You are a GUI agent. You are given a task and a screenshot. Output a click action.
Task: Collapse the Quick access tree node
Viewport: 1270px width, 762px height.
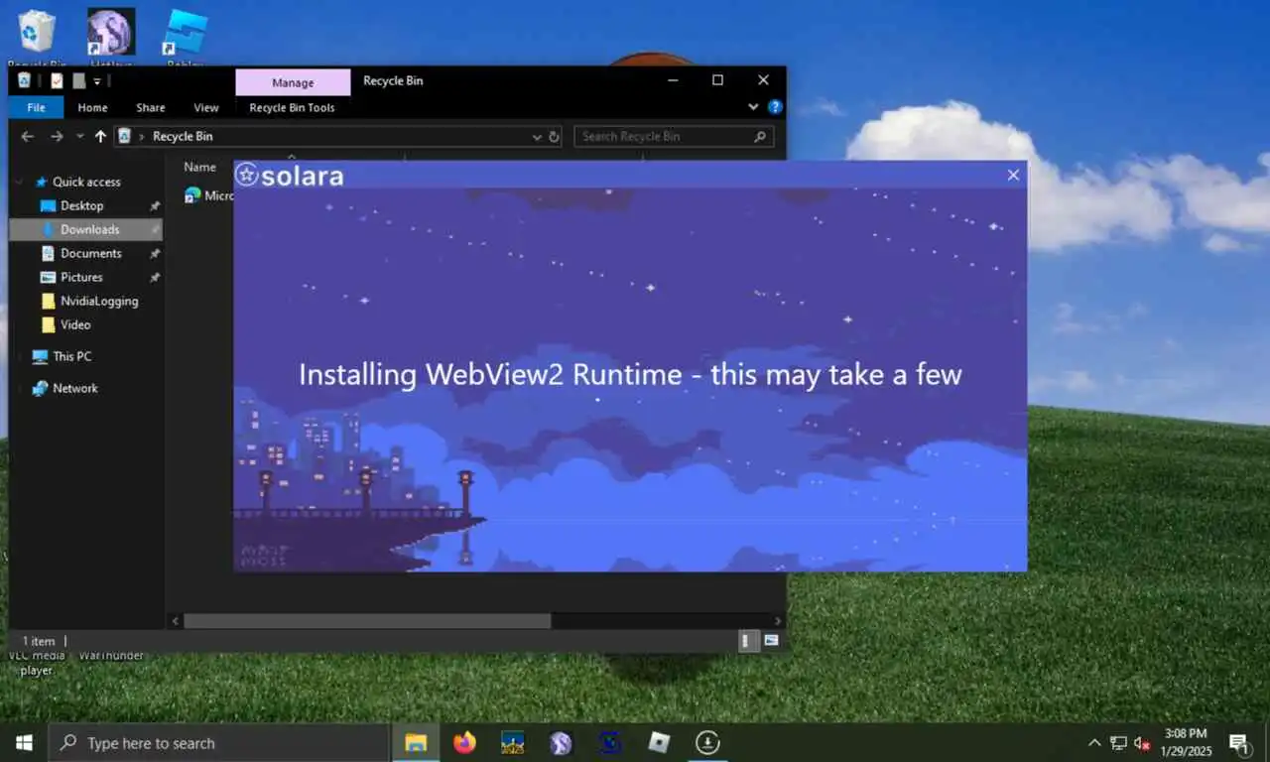click(20, 183)
